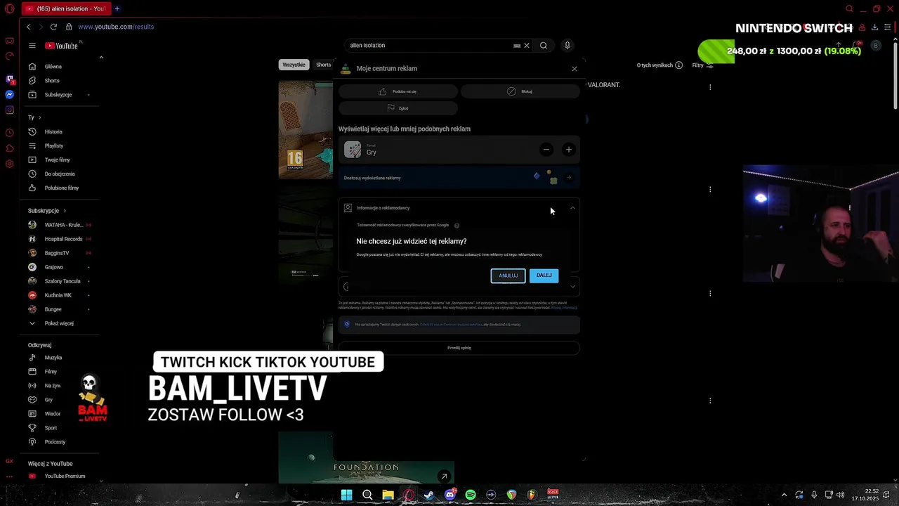Open Shorts in the sidebar
Viewport: 899px width, 506px height.
coord(52,81)
